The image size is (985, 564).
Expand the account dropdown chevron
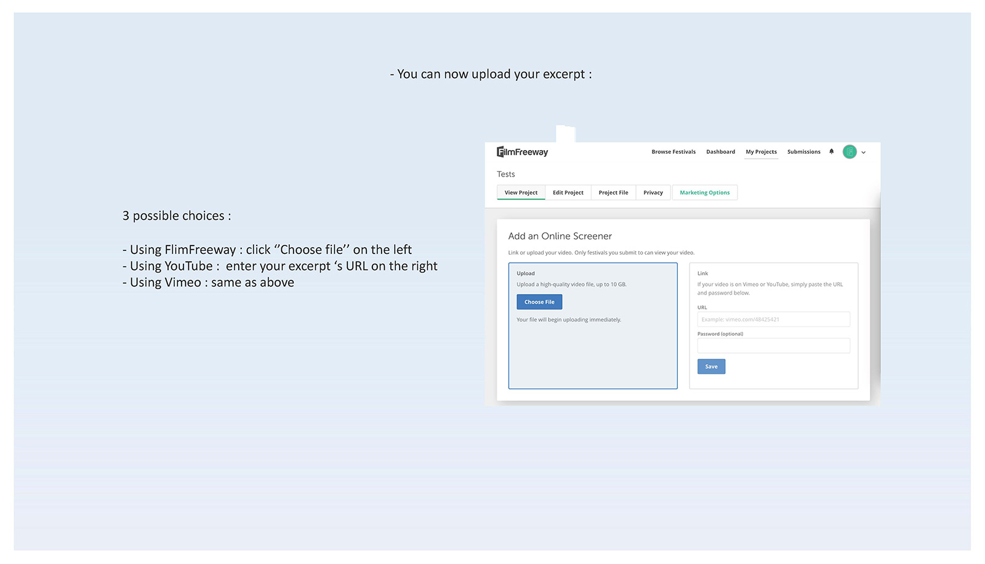pyautogui.click(x=863, y=153)
